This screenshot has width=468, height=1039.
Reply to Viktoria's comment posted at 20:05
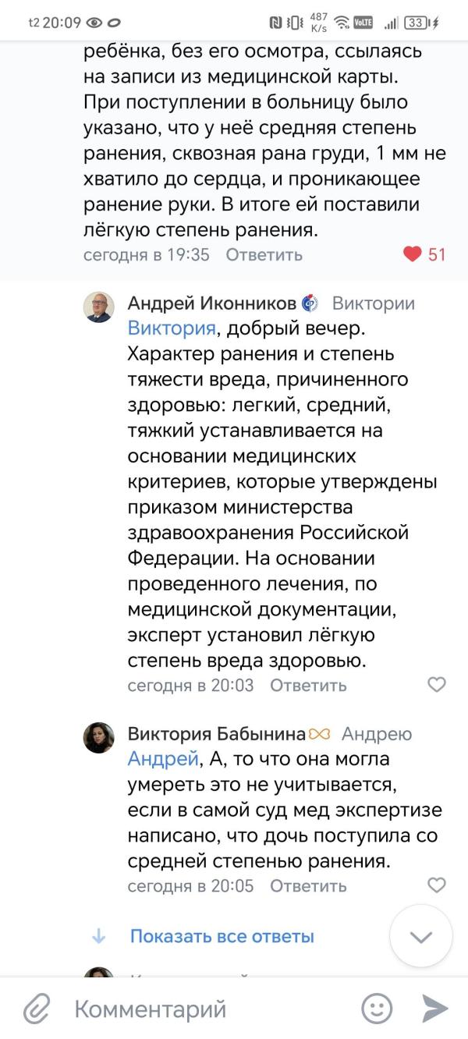click(308, 886)
